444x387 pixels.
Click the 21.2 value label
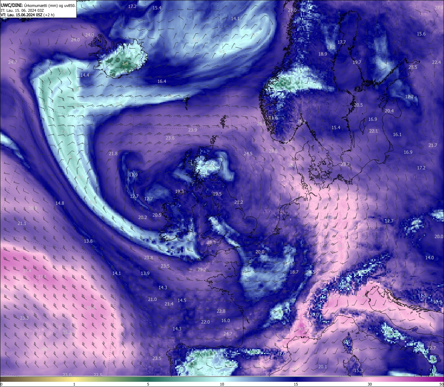click(x=239, y=202)
